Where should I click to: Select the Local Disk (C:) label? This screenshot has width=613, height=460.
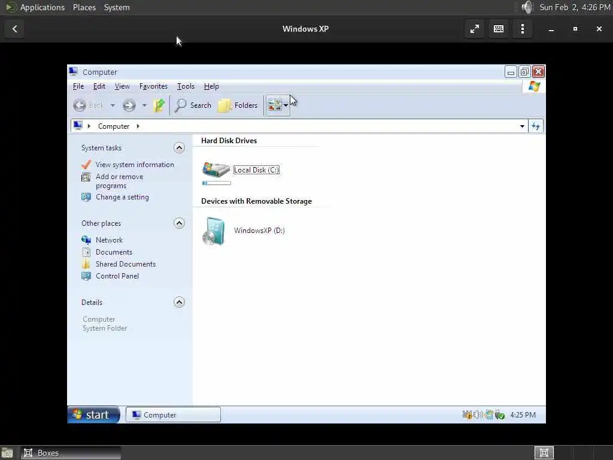[256, 170]
